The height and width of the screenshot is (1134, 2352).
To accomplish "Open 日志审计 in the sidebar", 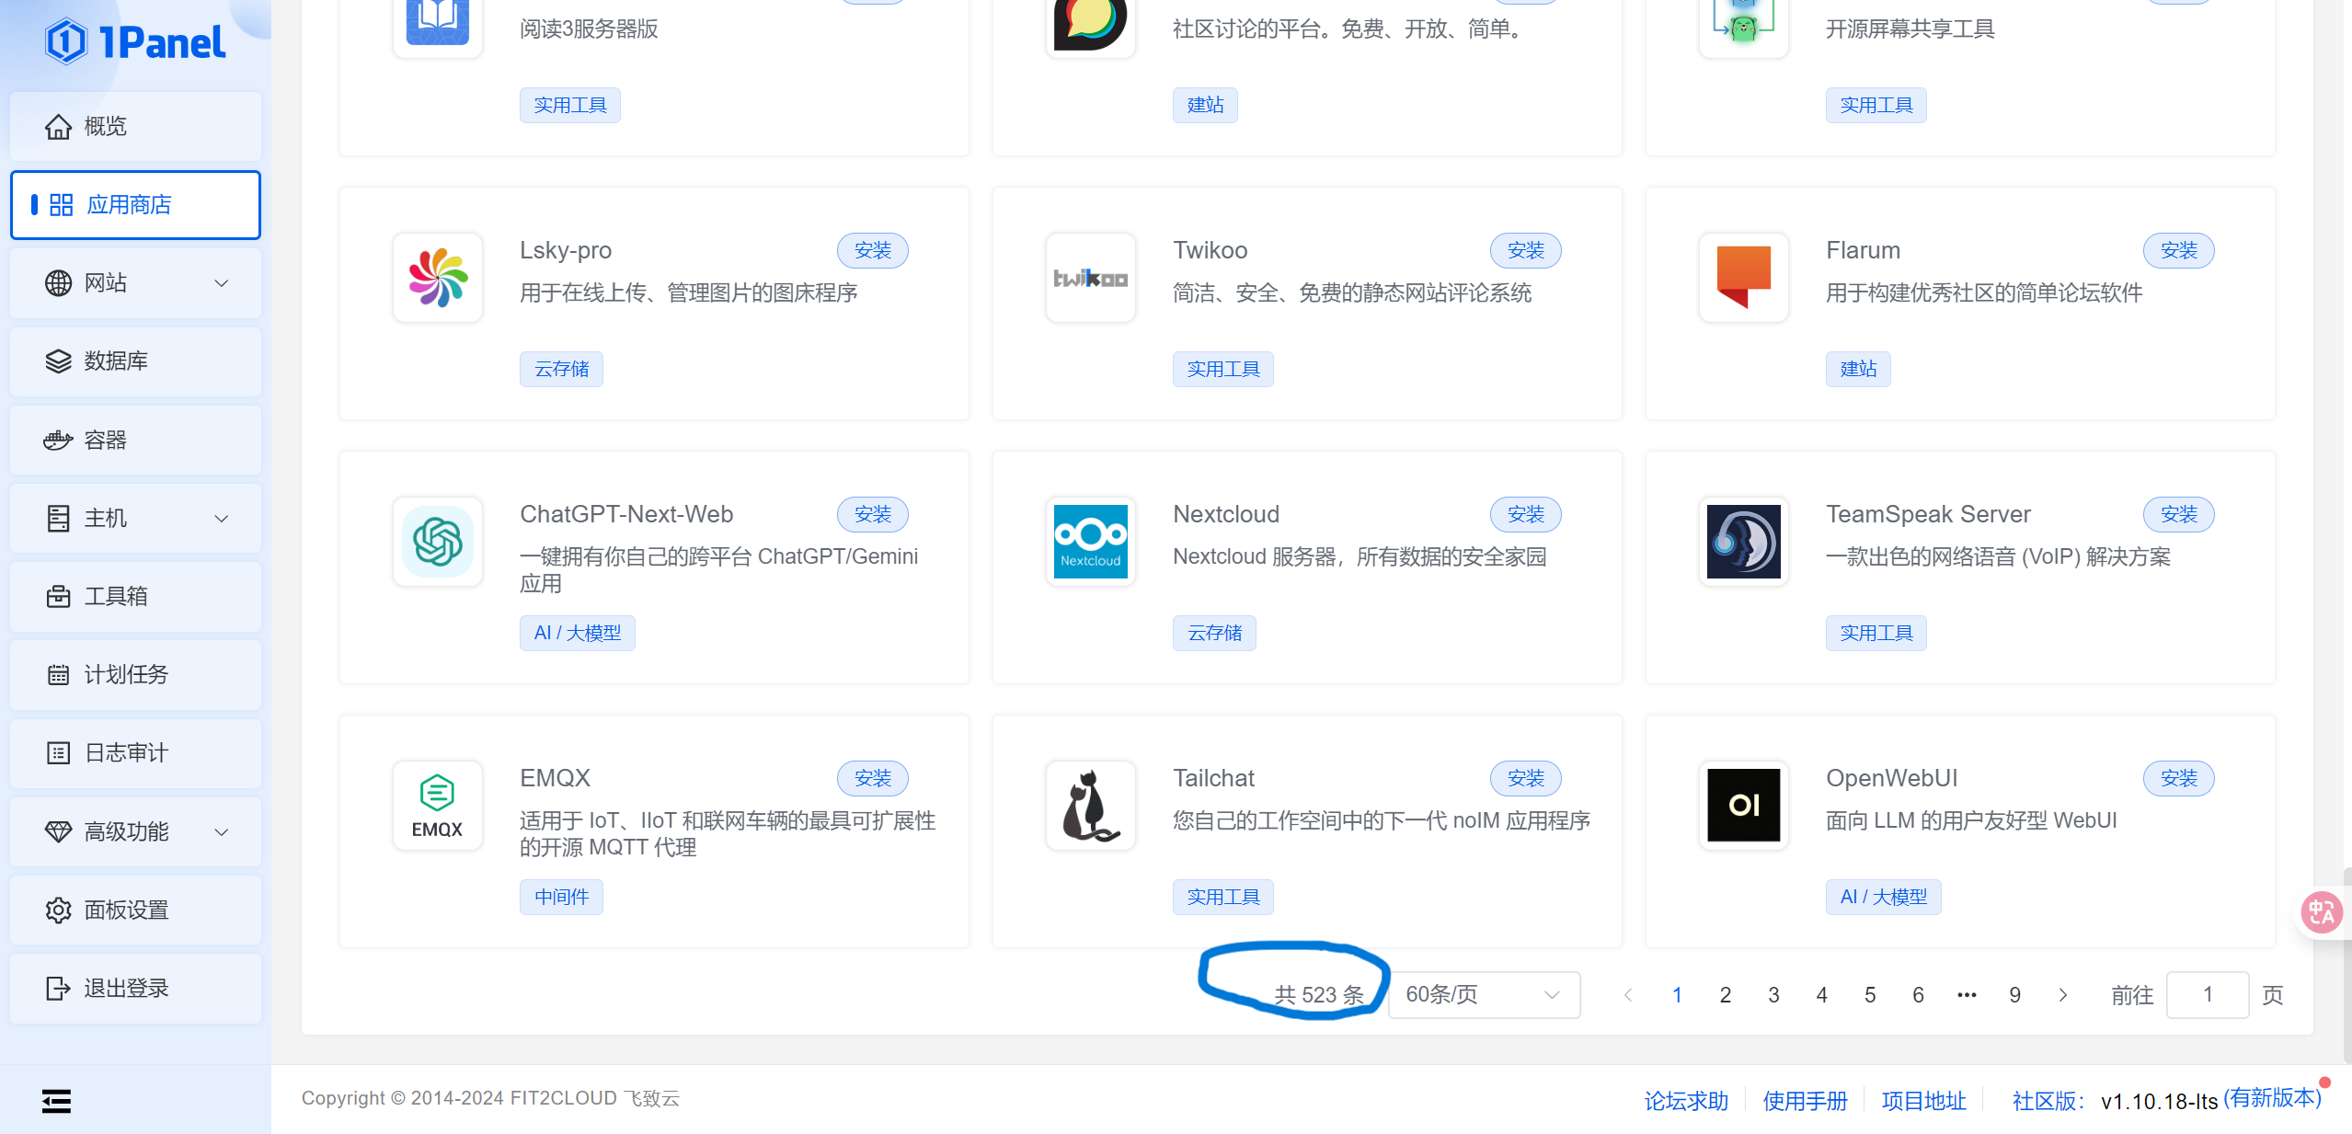I will pos(135,752).
